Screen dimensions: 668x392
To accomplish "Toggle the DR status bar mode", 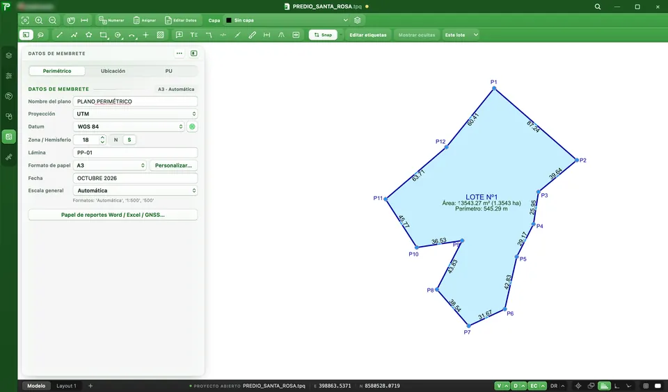I will (x=554, y=386).
